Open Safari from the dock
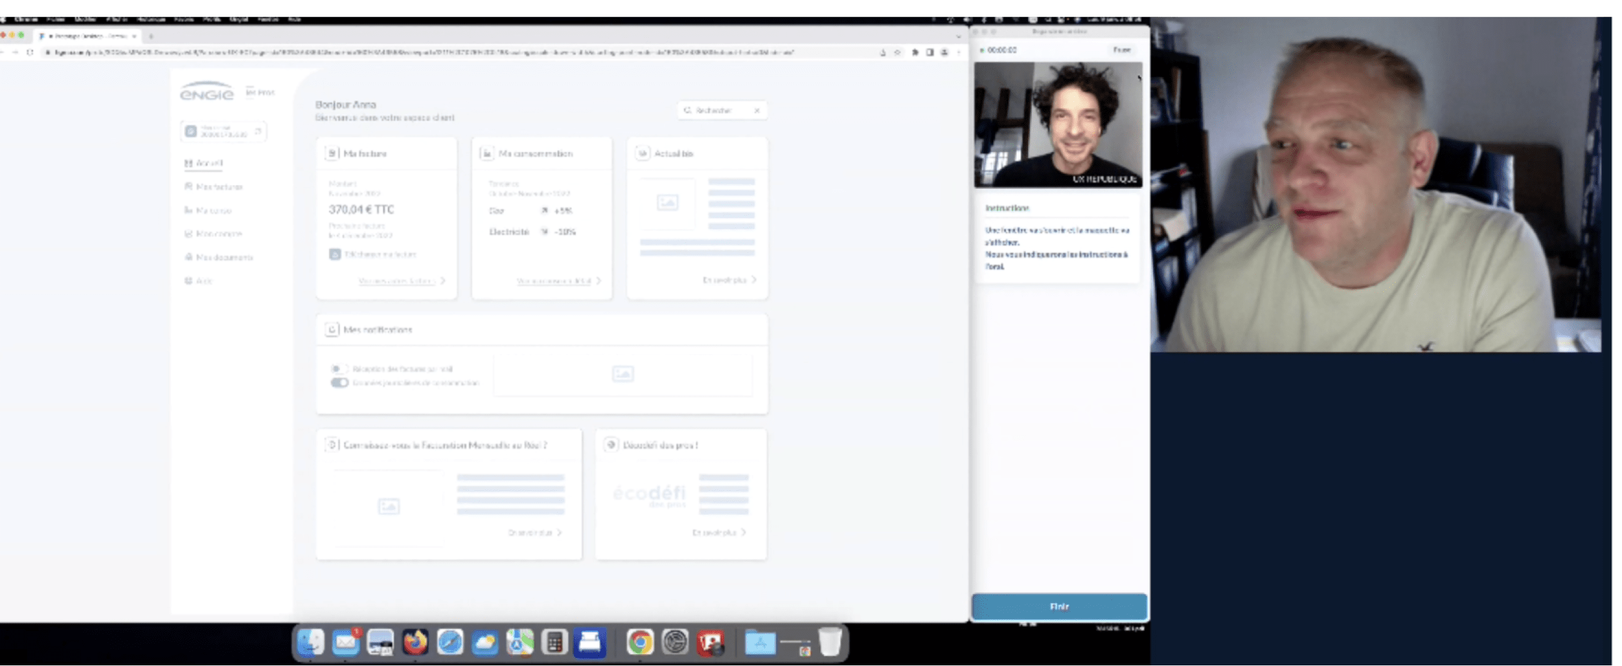 coord(450,643)
